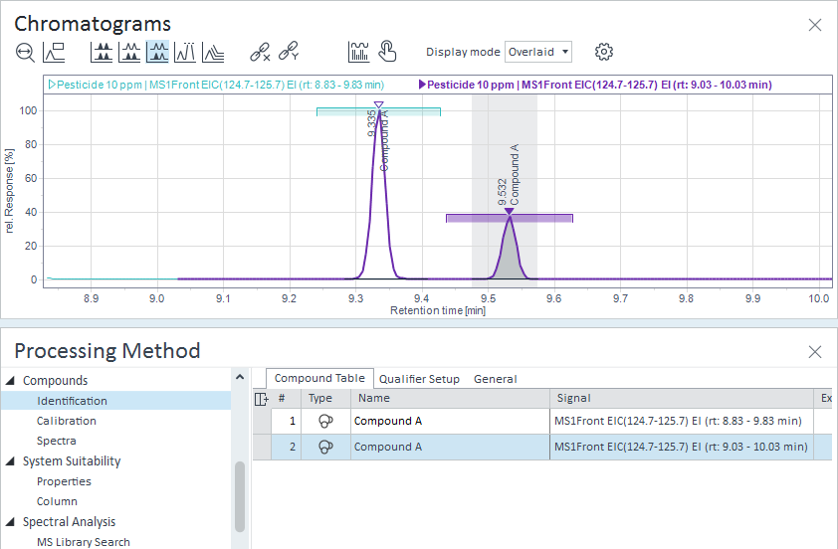The image size is (838, 549).
Task: Select Identification in the tree
Action: pos(72,401)
